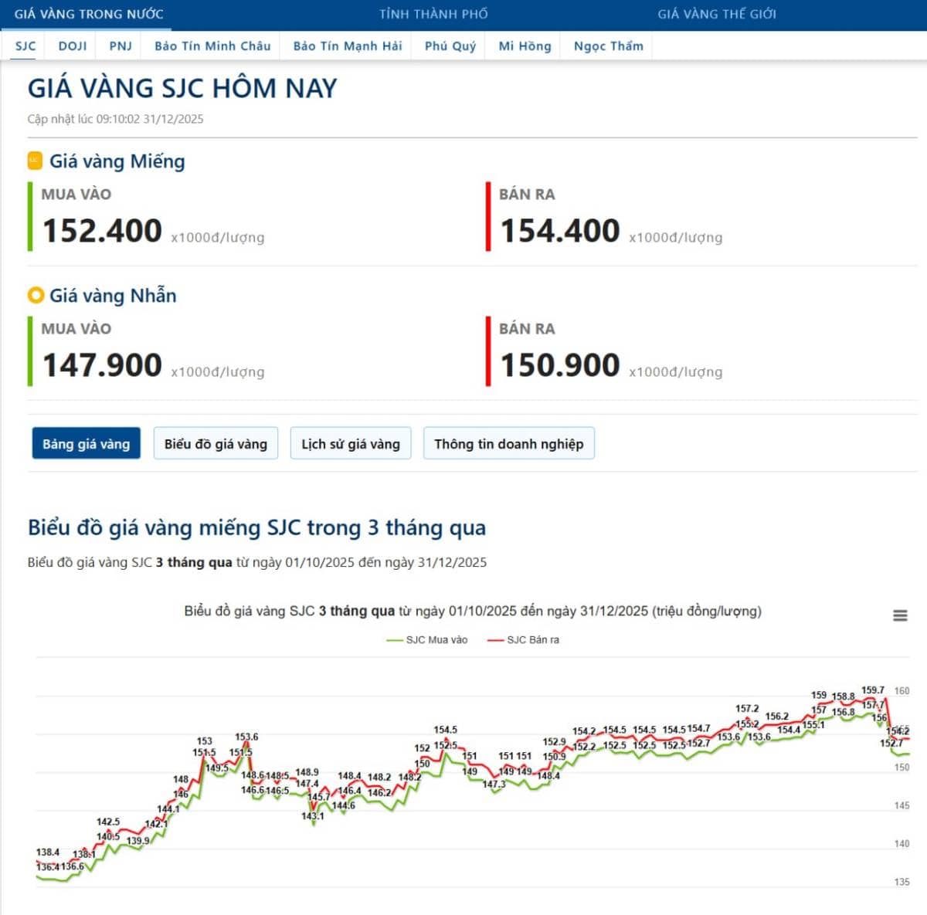Toggle SJC Mua vào legend series

point(428,640)
